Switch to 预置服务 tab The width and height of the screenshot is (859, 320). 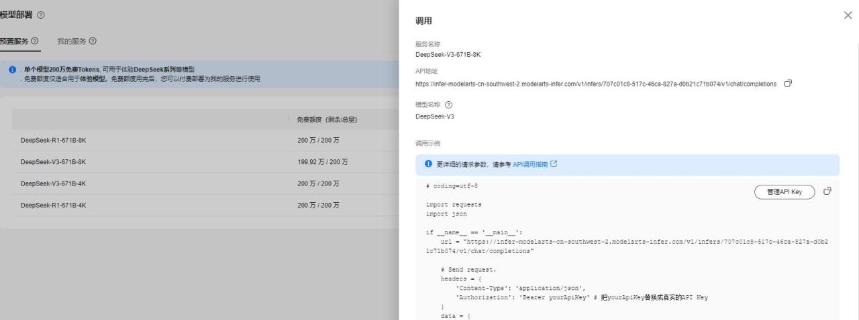coord(15,42)
